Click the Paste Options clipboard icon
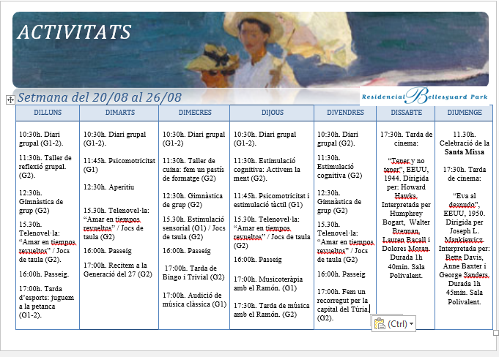This screenshot has width=499, height=357. coord(379,323)
